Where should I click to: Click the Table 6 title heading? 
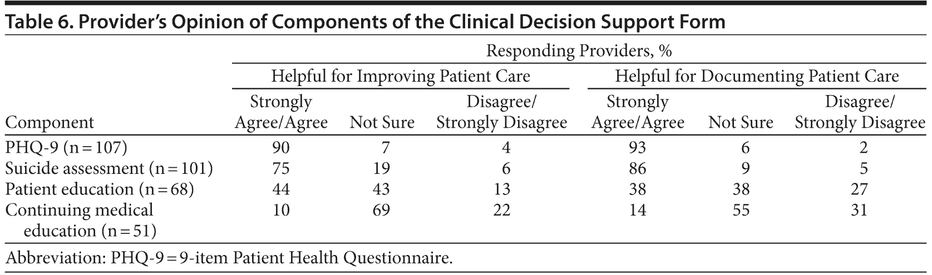pyautogui.click(x=365, y=22)
